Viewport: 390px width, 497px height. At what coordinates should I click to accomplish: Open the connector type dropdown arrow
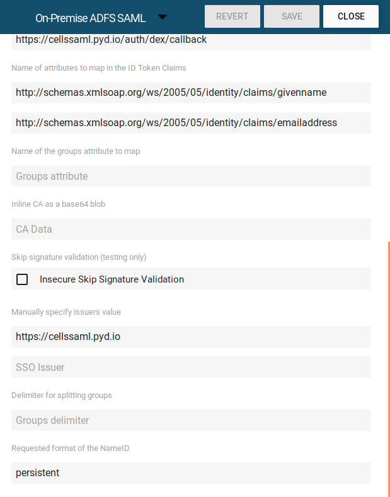point(163,17)
